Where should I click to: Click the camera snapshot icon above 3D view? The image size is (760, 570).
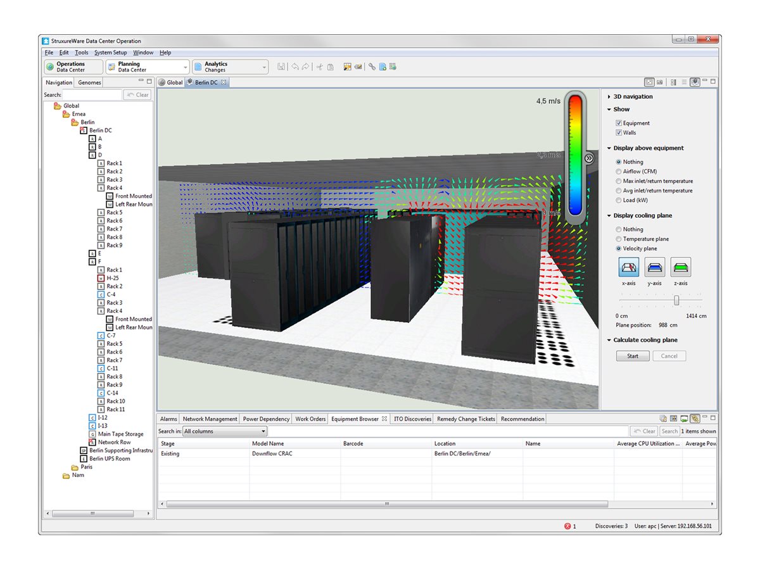pyautogui.click(x=660, y=82)
